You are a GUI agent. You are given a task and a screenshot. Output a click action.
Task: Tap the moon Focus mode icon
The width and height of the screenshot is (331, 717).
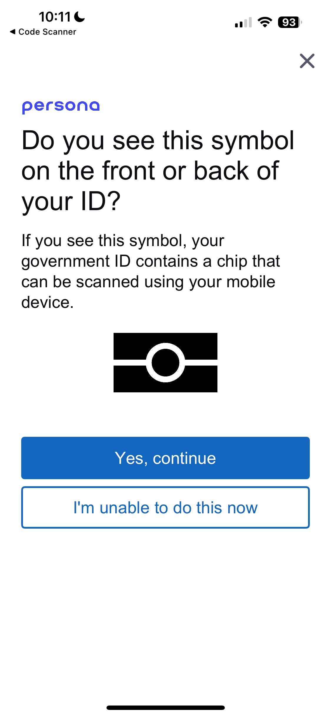click(x=79, y=17)
